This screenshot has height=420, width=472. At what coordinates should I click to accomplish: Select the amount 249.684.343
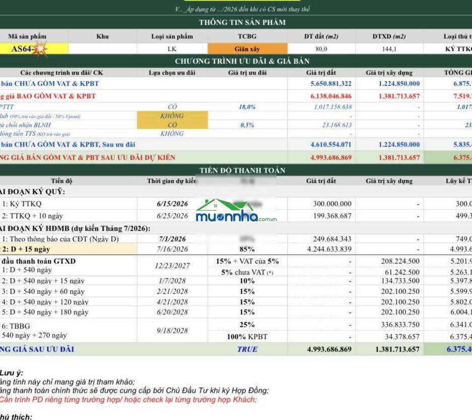tap(332, 239)
